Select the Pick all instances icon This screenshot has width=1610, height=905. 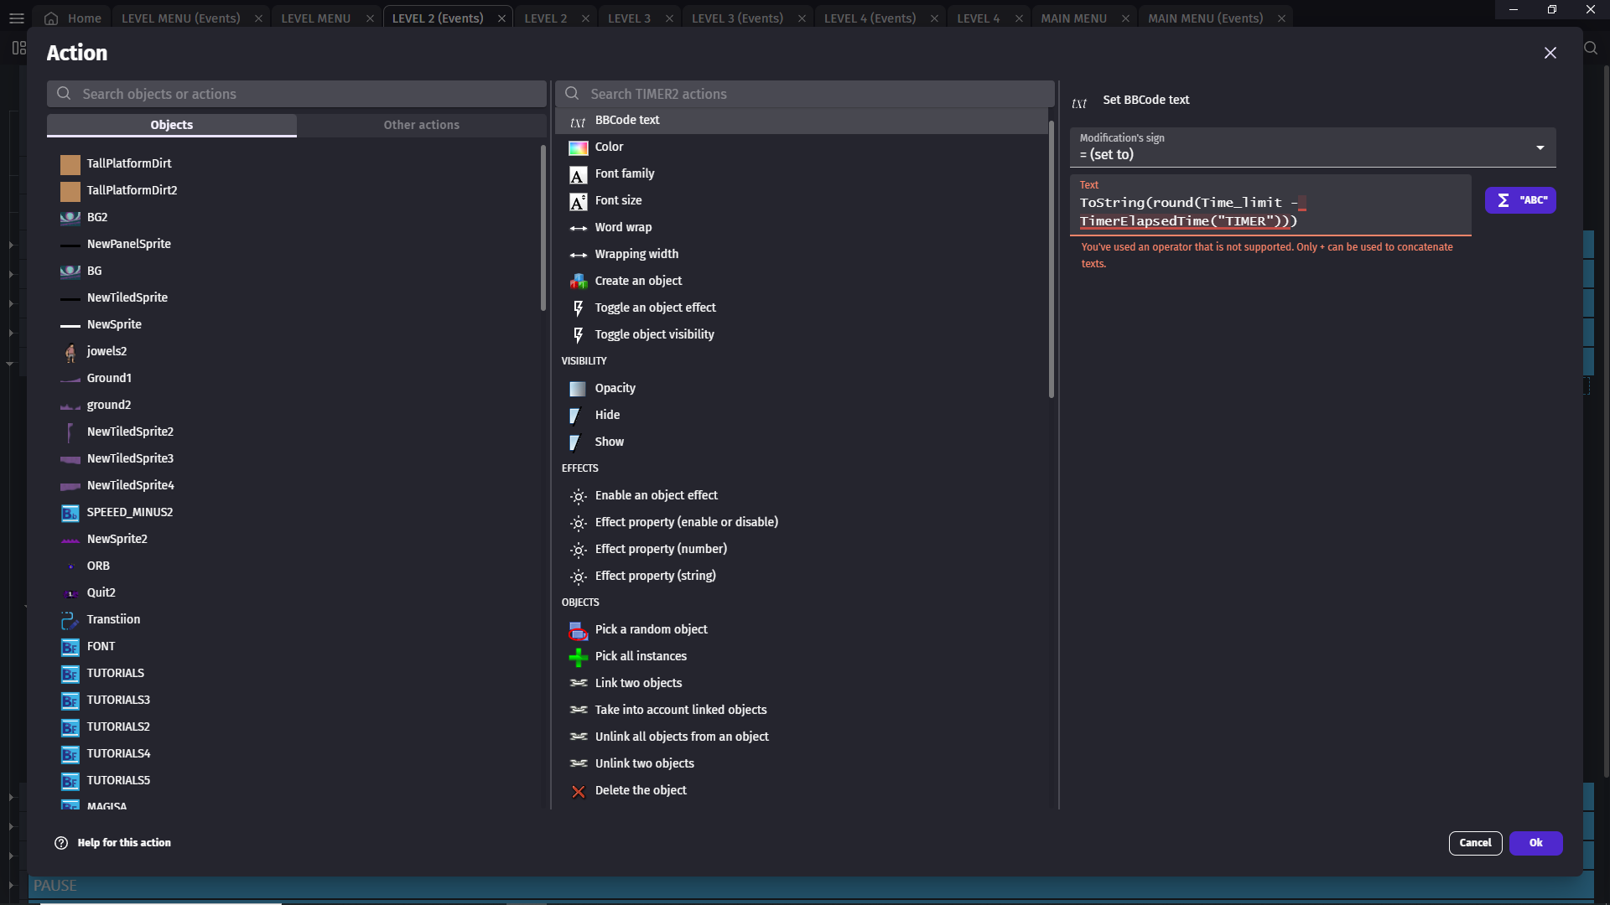tap(578, 657)
